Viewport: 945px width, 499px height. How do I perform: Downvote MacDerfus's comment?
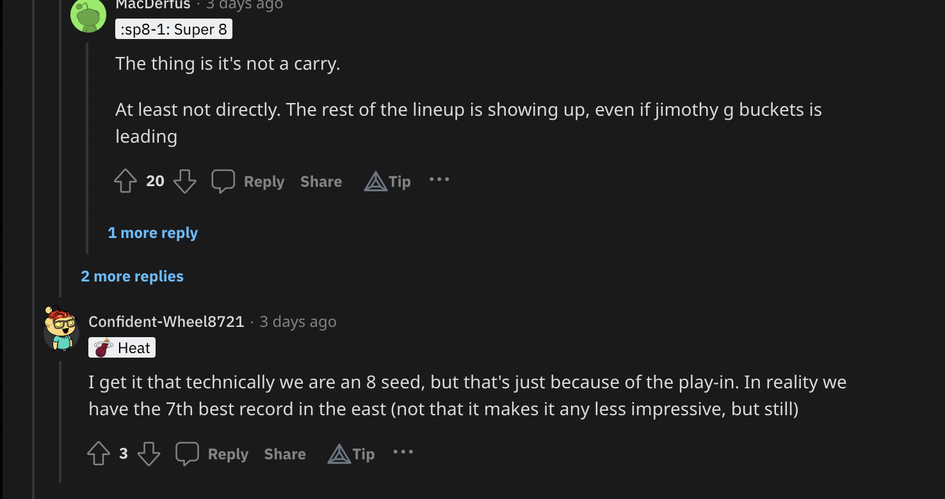click(x=184, y=181)
